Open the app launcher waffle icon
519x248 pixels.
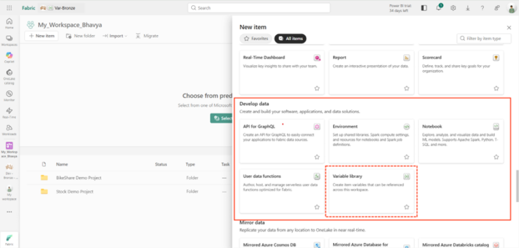click(9, 8)
